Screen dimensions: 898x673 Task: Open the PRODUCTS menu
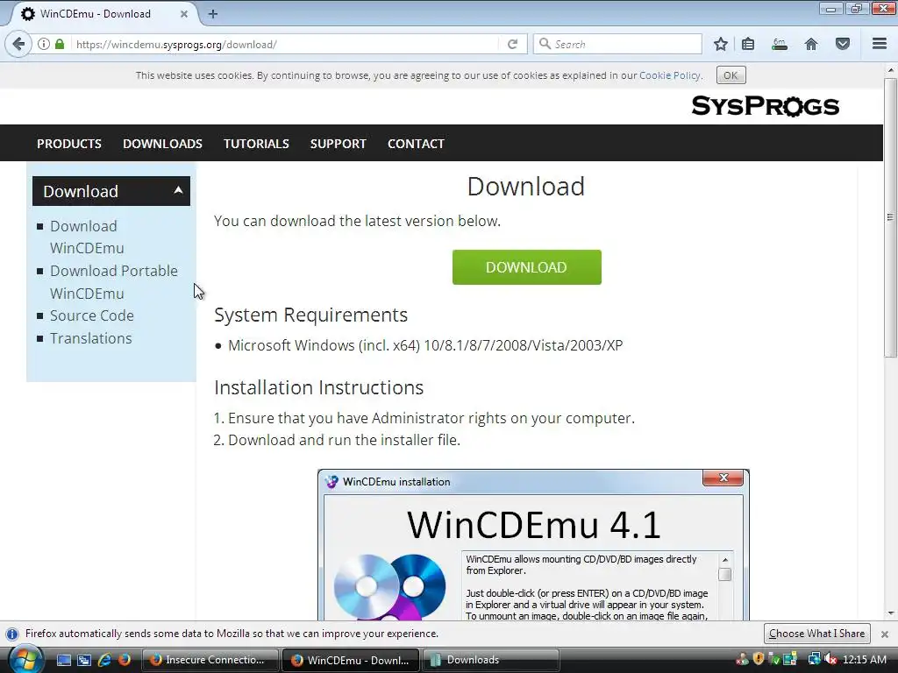click(x=69, y=144)
